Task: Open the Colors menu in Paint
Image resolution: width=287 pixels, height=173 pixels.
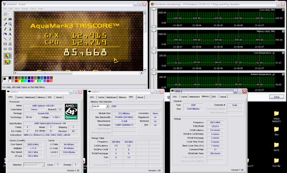Action: click(33, 9)
